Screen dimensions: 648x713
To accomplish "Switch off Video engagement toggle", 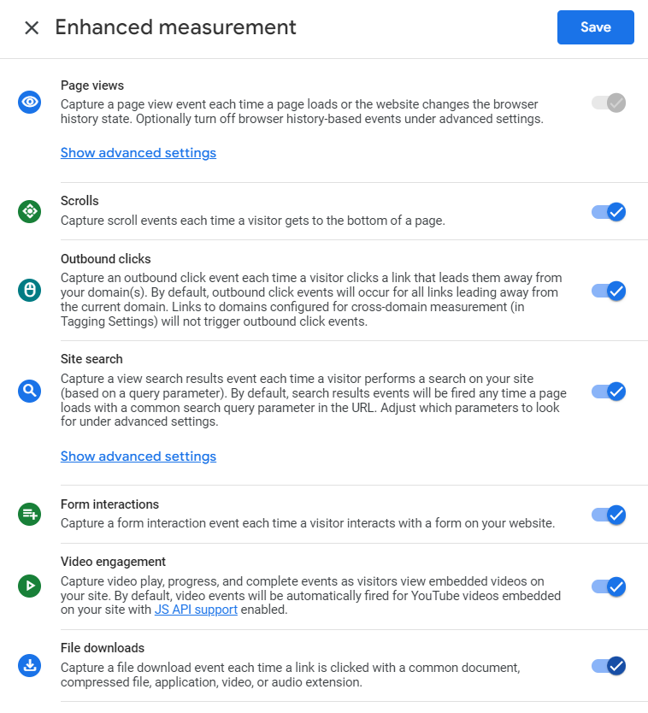I will point(609,586).
